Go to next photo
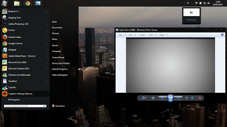Screen dimensions: 227x127 click(x=178, y=98)
